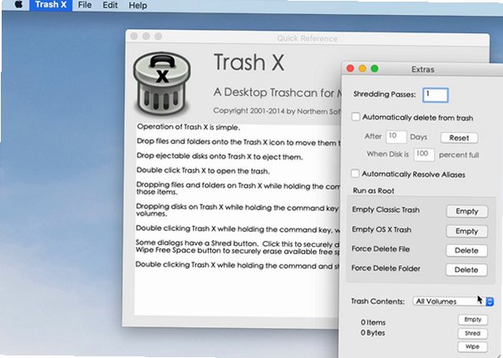Viewport: 503px width, 358px height.
Task: Click the 'Trash X' heading in Quick Reference
Action: pos(249,62)
